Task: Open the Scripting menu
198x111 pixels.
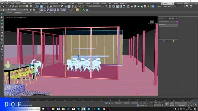Action: (x=88, y=3)
